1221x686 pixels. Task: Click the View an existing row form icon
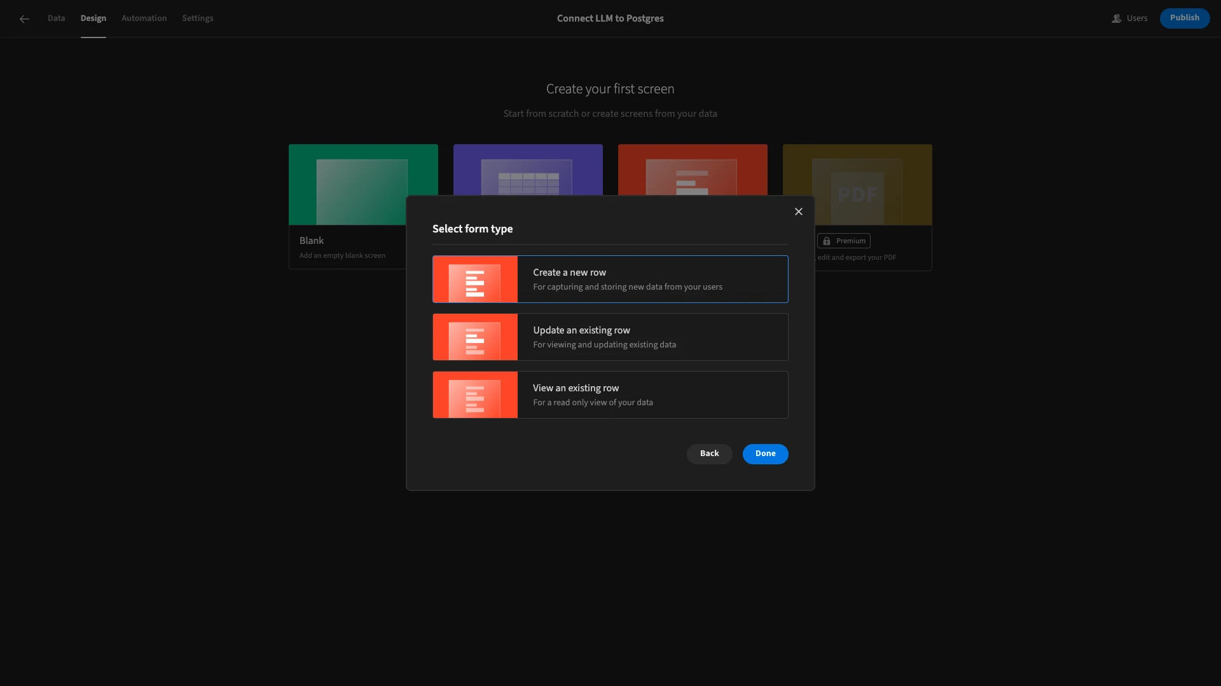click(x=475, y=395)
